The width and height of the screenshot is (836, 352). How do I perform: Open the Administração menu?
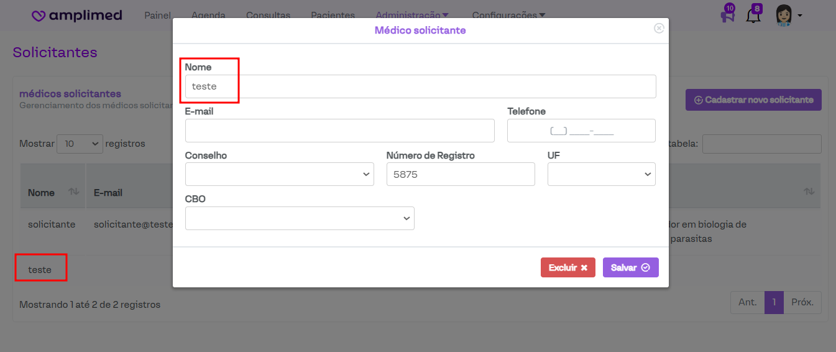412,15
